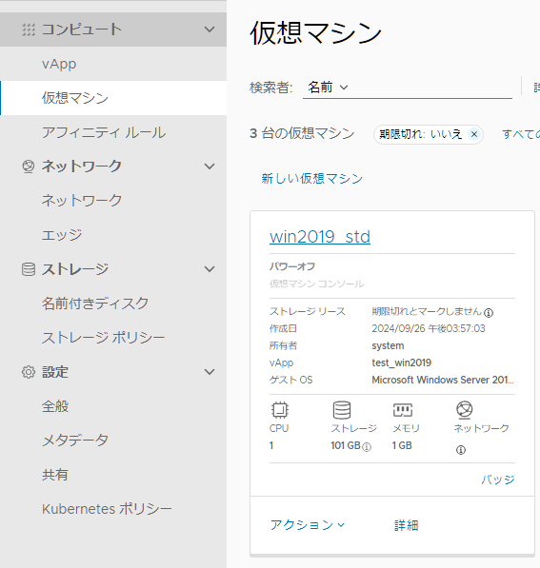This screenshot has height=568, width=540.
Task: Click the 期限切れ: いいえ filter label
Action: (x=420, y=134)
